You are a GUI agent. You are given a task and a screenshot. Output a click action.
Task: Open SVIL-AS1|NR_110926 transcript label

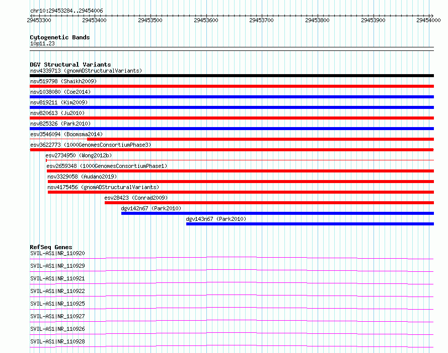click(57, 329)
